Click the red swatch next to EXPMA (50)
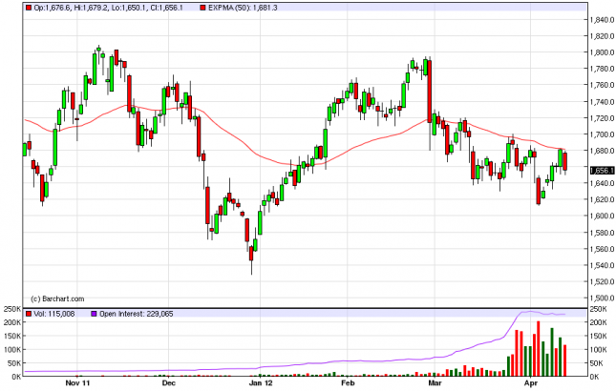 point(202,8)
